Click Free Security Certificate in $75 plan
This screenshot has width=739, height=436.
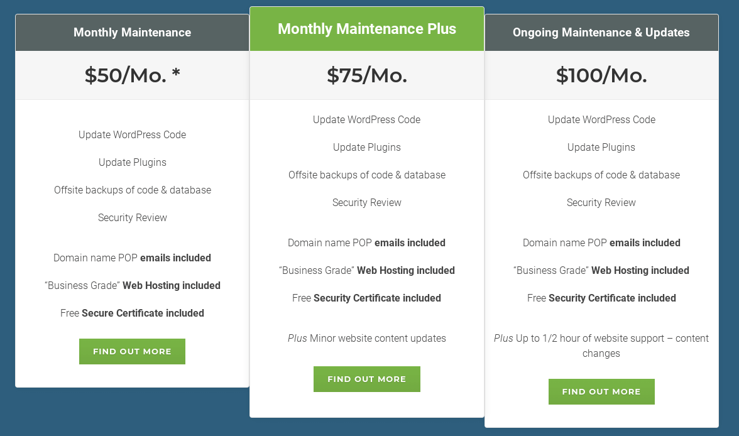tap(367, 298)
